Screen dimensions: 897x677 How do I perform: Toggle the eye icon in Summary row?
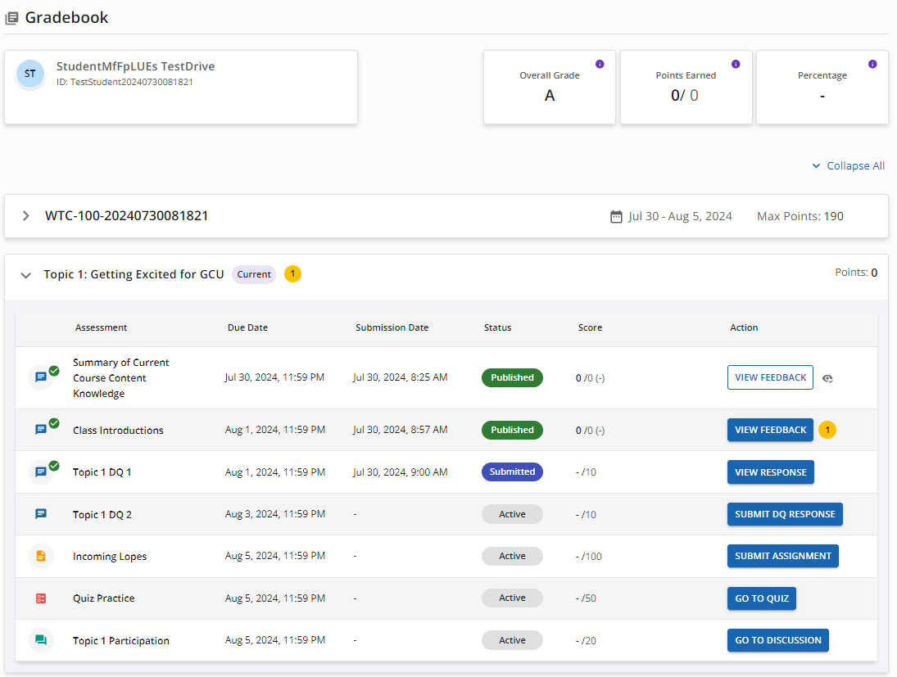pos(827,378)
